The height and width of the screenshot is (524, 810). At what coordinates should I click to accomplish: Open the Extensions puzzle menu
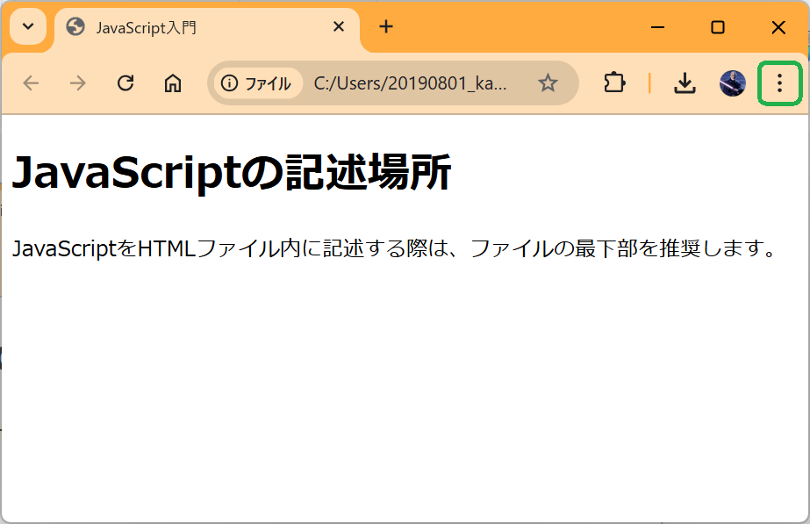click(614, 83)
